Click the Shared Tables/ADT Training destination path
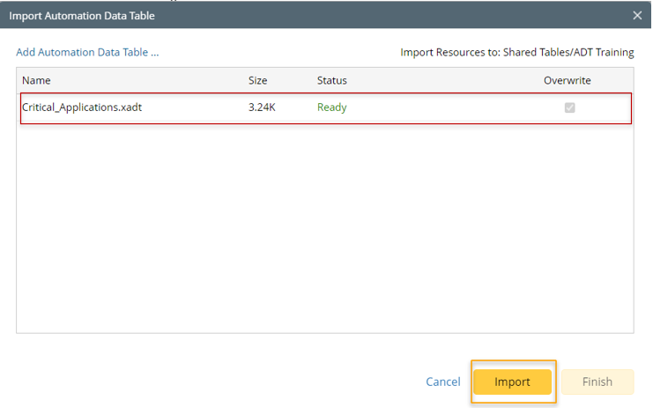The width and height of the screenshot is (653, 408). click(x=568, y=53)
